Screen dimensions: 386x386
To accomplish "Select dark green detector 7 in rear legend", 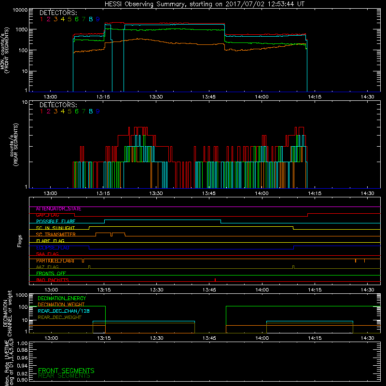I will pyautogui.click(x=83, y=111).
